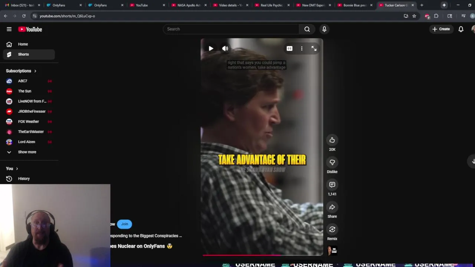Close the Tucker Carlson tab

pyautogui.click(x=413, y=5)
